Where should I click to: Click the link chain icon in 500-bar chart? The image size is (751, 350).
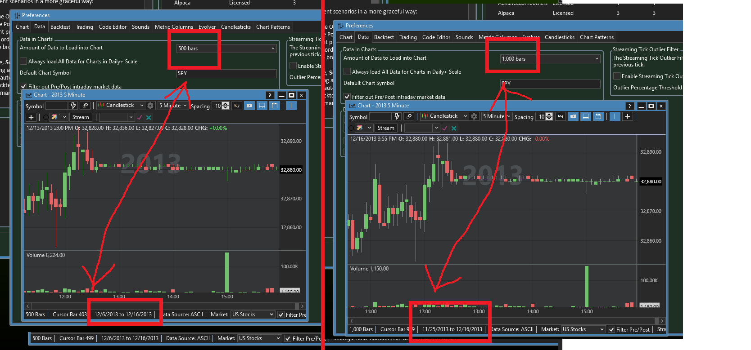(86, 106)
